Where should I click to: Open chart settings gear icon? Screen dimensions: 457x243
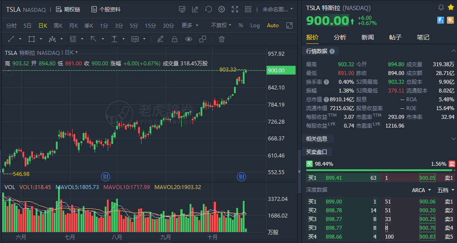pyautogui.click(x=222, y=9)
